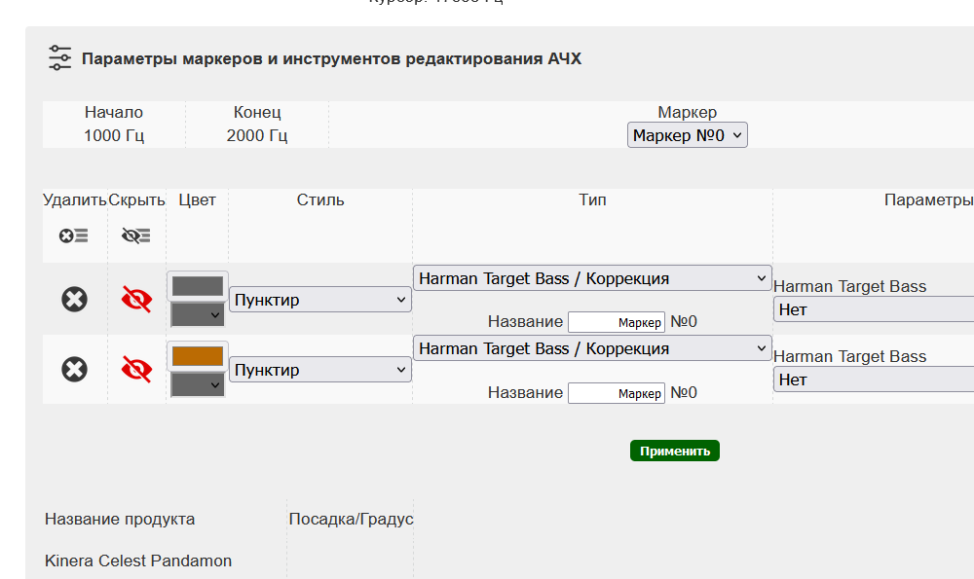Click the gray color swatch in first row

pos(198,286)
